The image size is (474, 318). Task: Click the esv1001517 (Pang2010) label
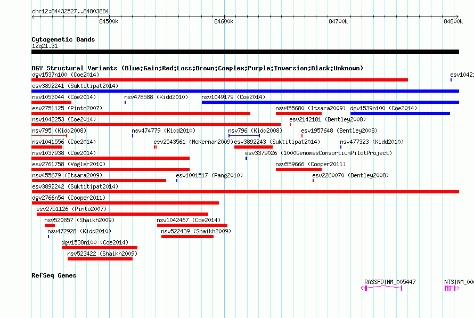209,175
